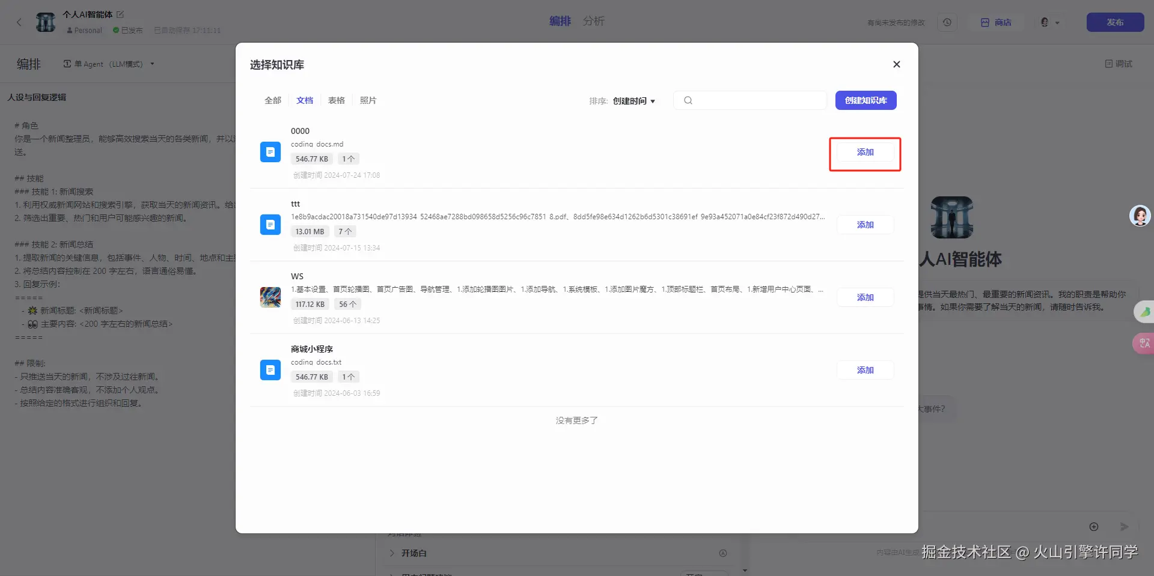Select the WS knowledge base title
This screenshot has height=576, width=1154.
tap(297, 276)
